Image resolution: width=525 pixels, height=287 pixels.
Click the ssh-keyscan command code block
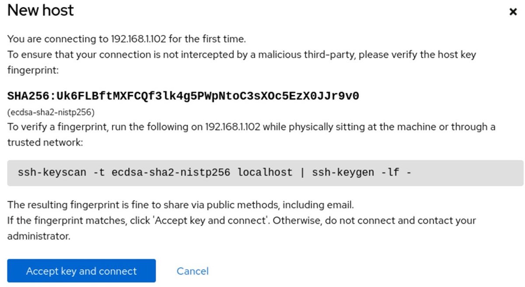coord(265,173)
